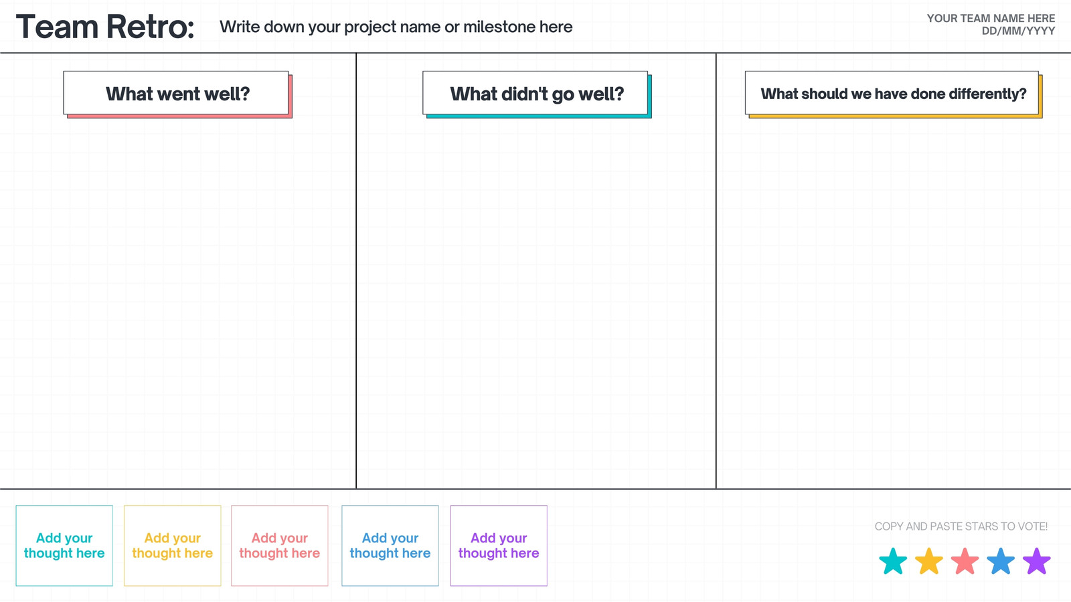The image size is (1071, 602).
Task: Select the 'What went well?' header box
Action: (x=177, y=94)
